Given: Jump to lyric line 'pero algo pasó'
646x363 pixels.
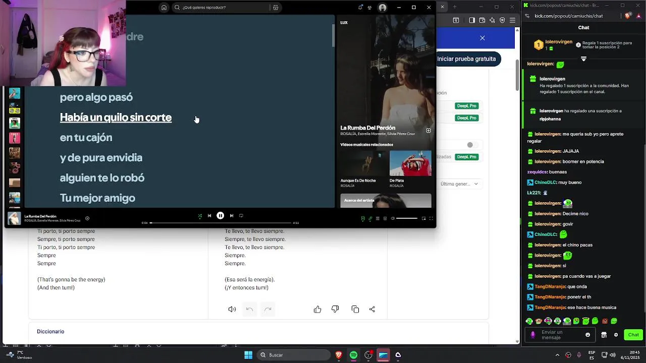Looking at the screenshot, I should tap(96, 97).
